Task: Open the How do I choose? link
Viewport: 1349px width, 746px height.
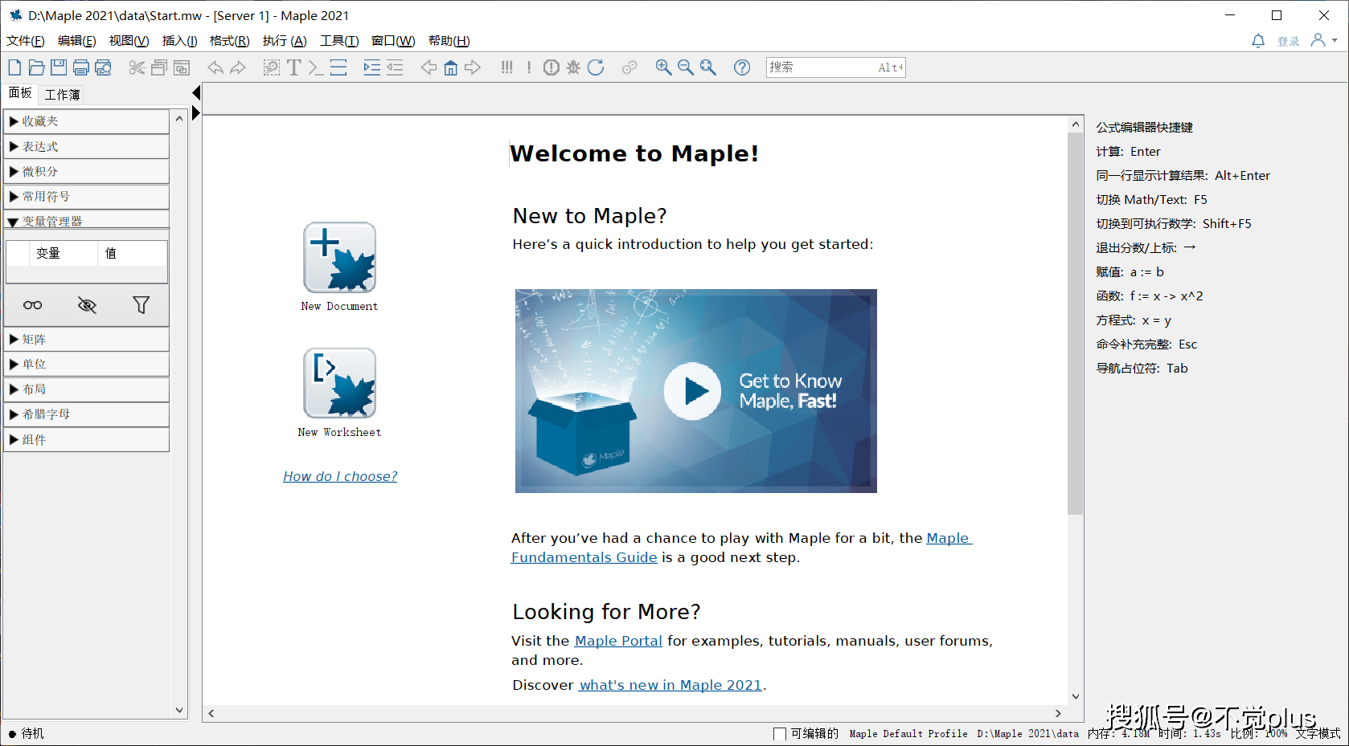Action: tap(340, 476)
